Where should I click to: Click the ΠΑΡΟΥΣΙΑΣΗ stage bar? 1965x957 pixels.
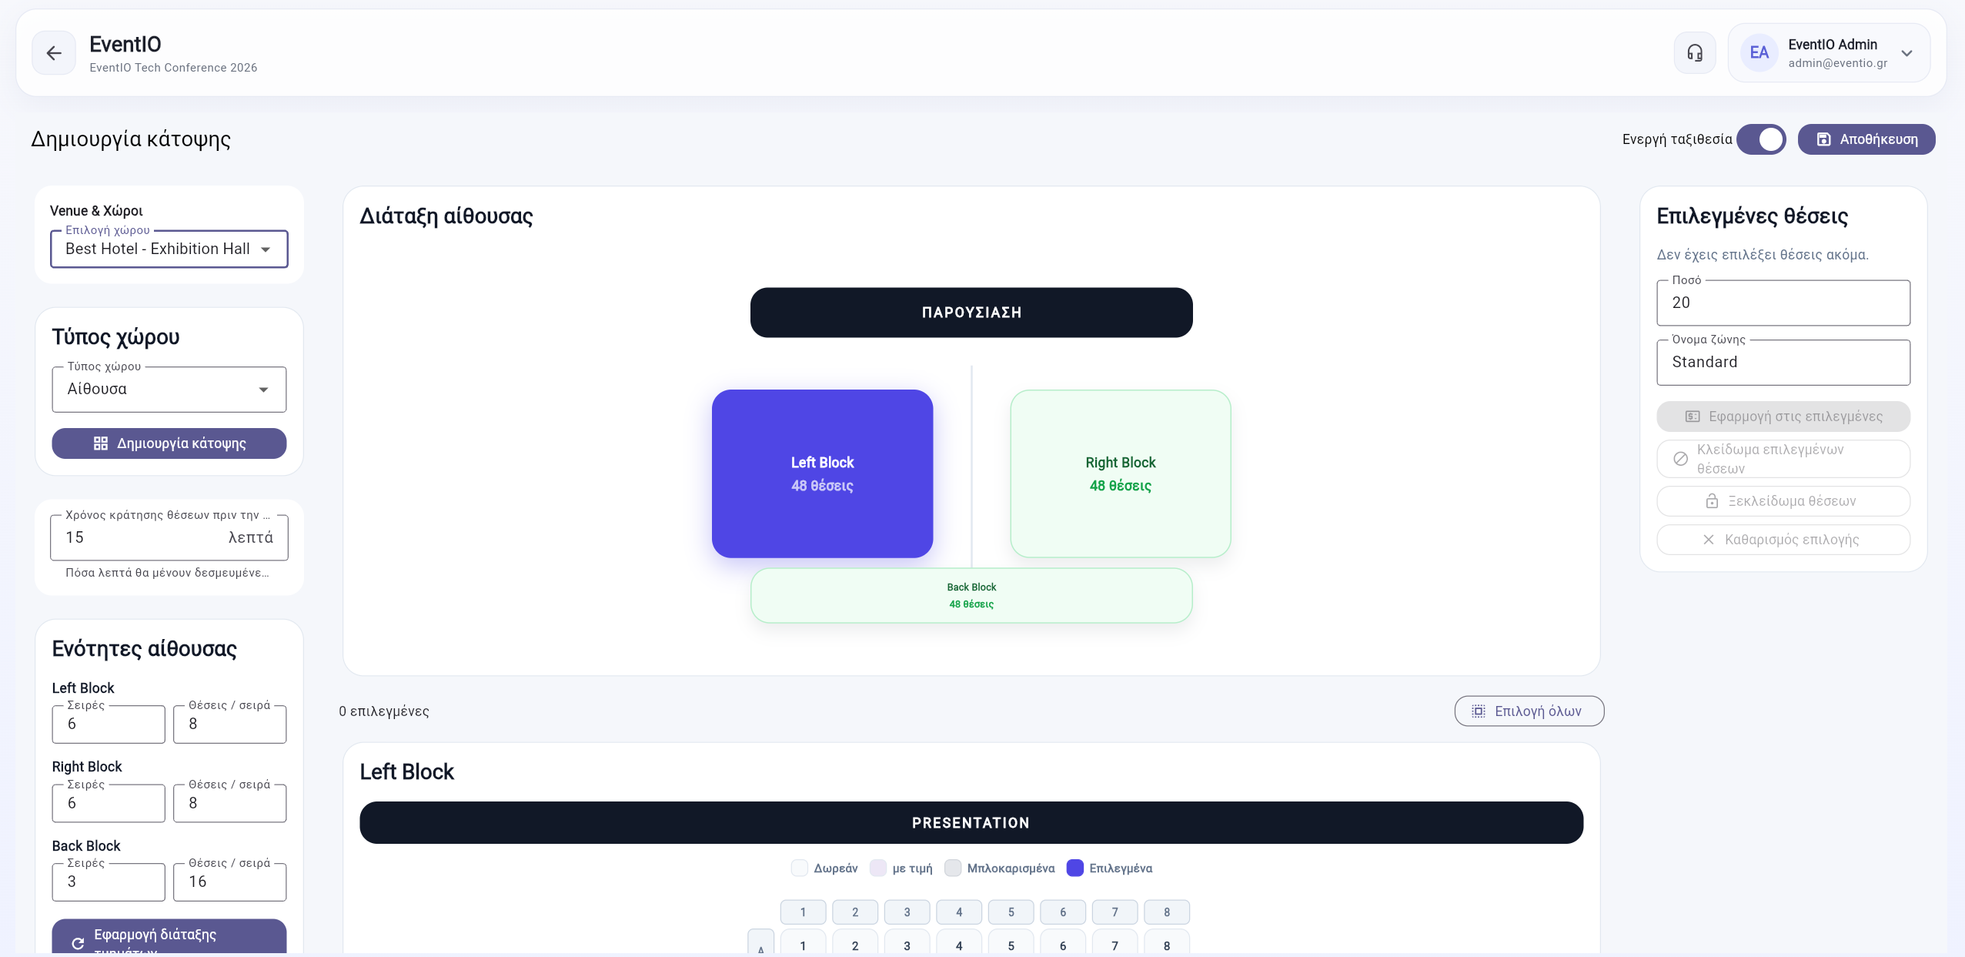point(971,313)
